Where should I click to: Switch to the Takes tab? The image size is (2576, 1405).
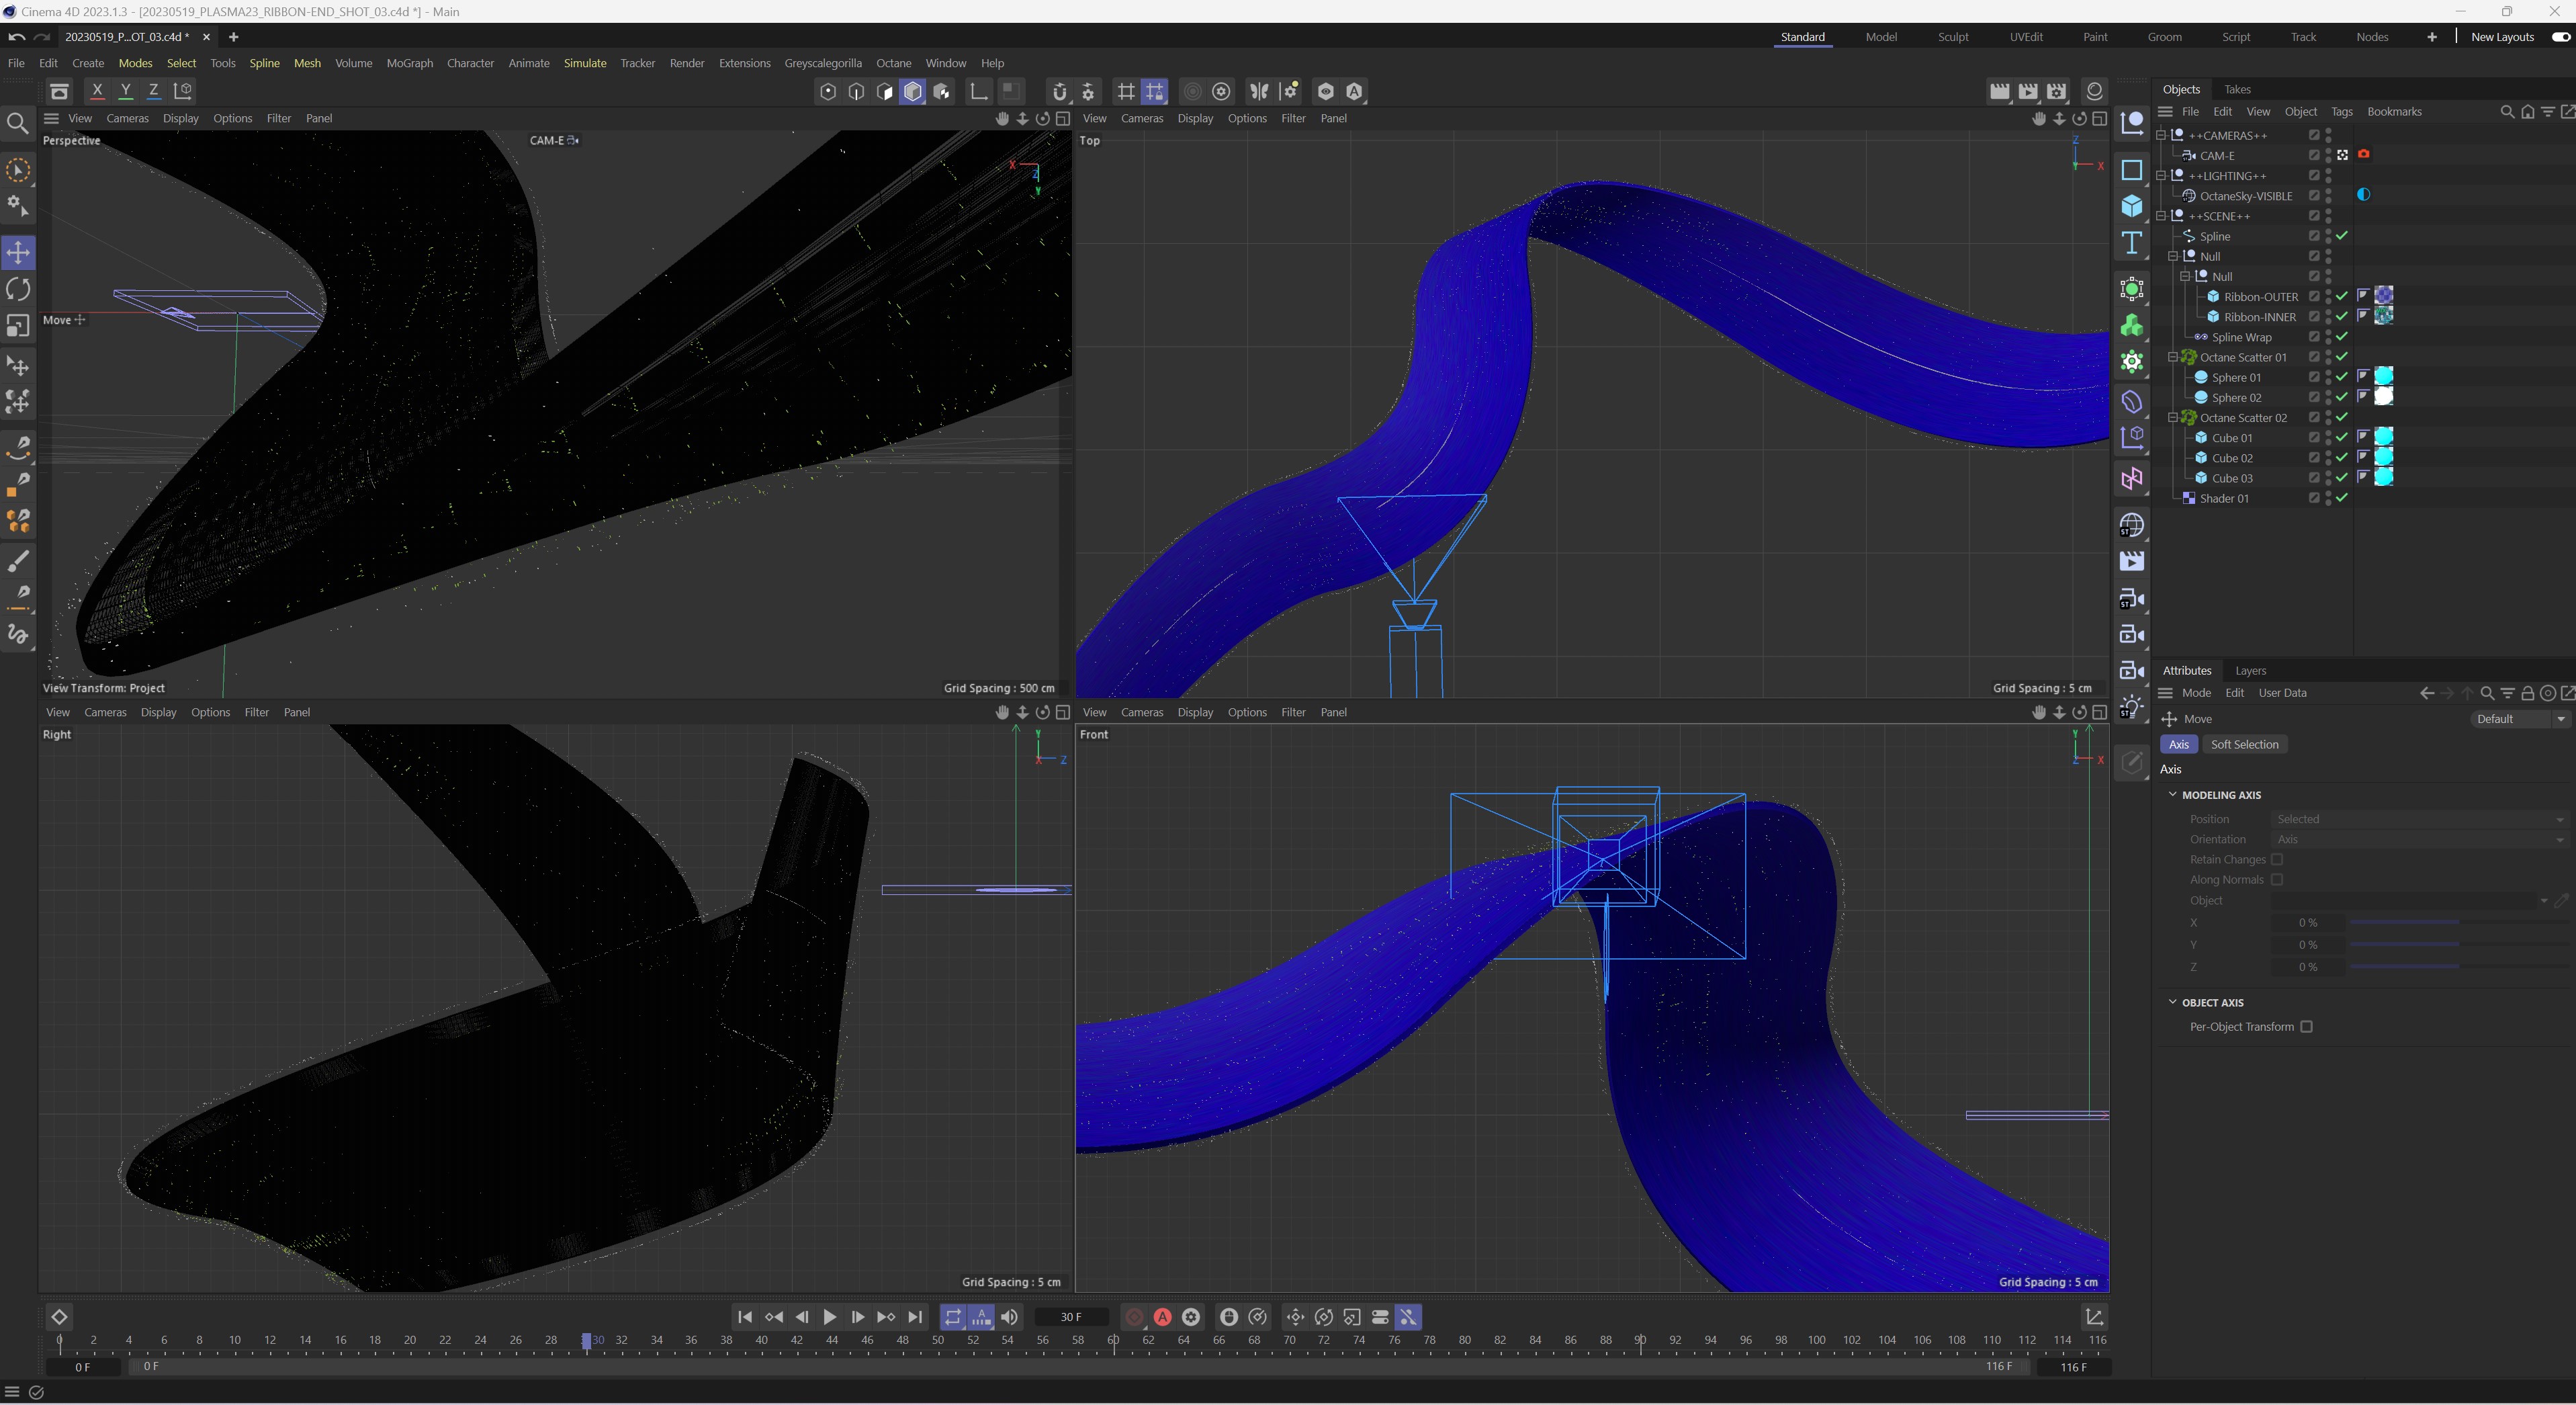2237,89
